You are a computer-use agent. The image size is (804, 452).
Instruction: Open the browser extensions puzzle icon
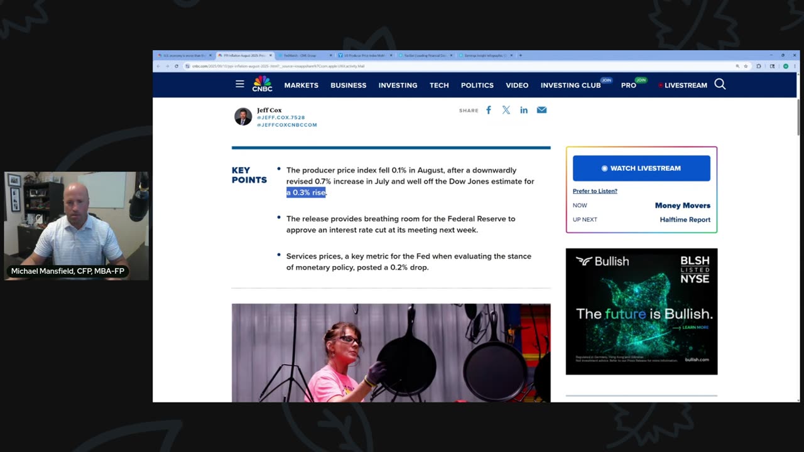pos(759,66)
